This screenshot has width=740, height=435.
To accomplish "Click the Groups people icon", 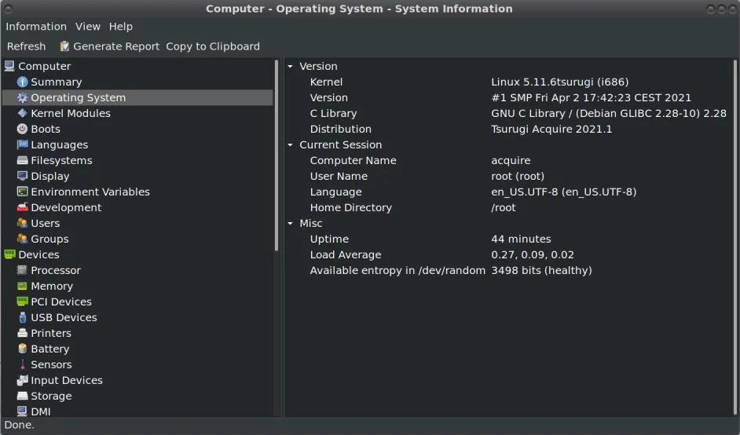I will coord(22,239).
